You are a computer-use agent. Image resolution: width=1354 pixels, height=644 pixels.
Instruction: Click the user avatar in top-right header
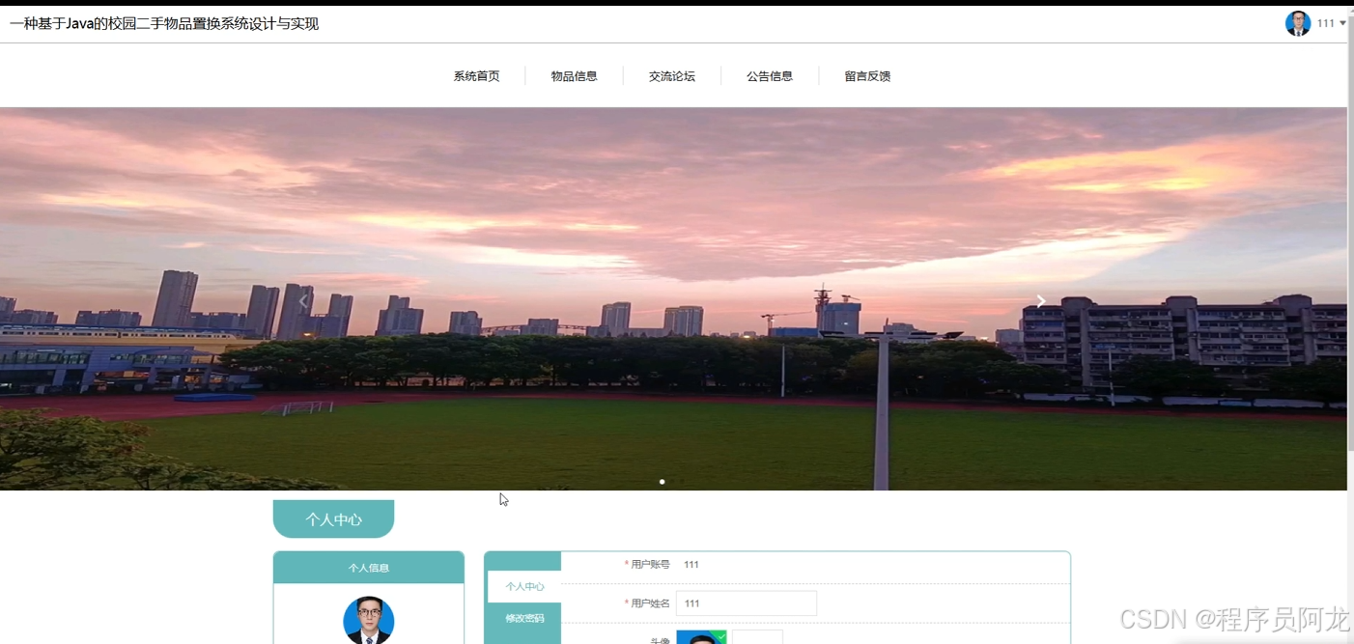pos(1297,23)
